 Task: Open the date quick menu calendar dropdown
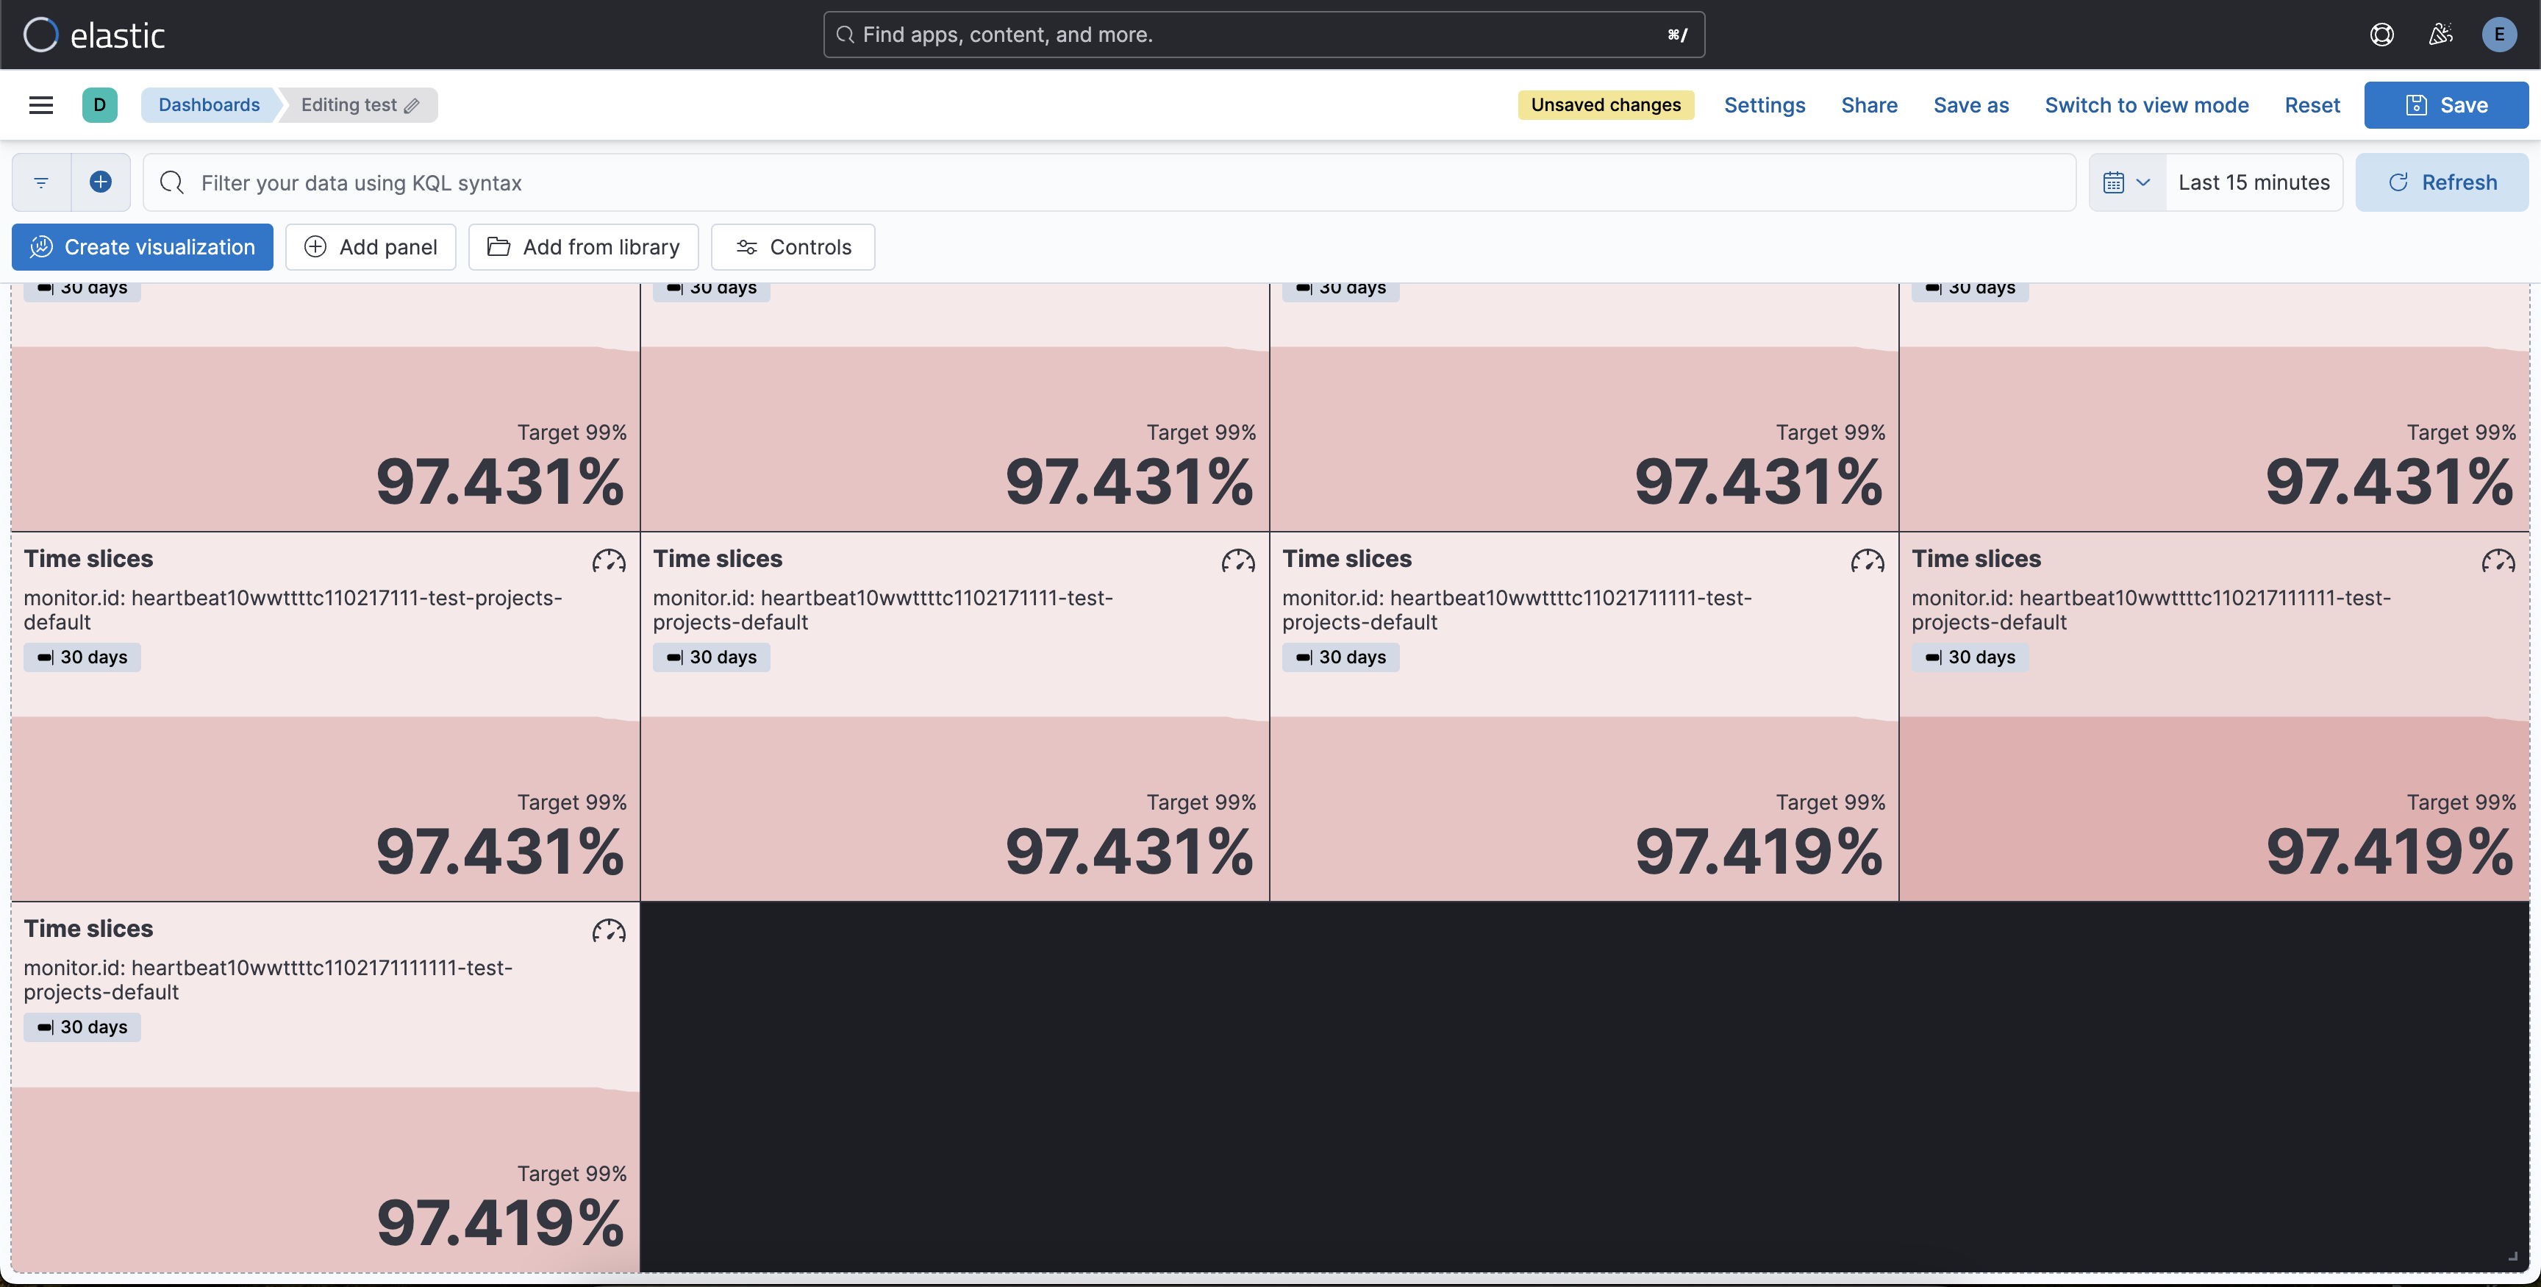(x=2127, y=182)
